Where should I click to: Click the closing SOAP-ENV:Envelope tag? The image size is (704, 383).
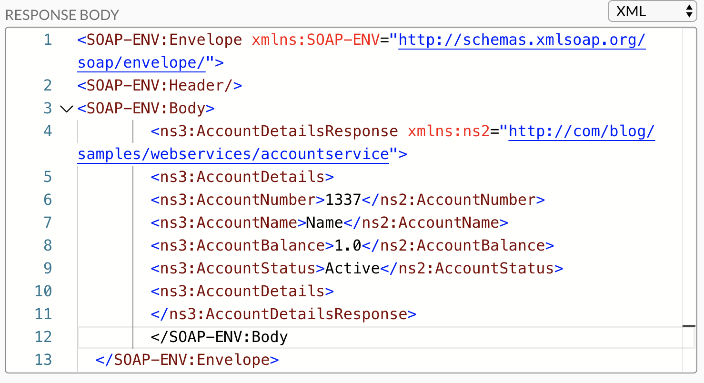click(187, 360)
